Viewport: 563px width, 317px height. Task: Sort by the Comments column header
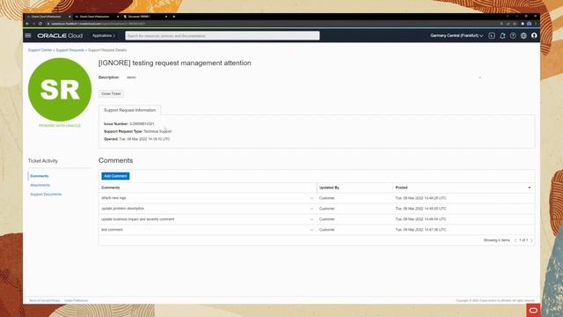click(111, 188)
